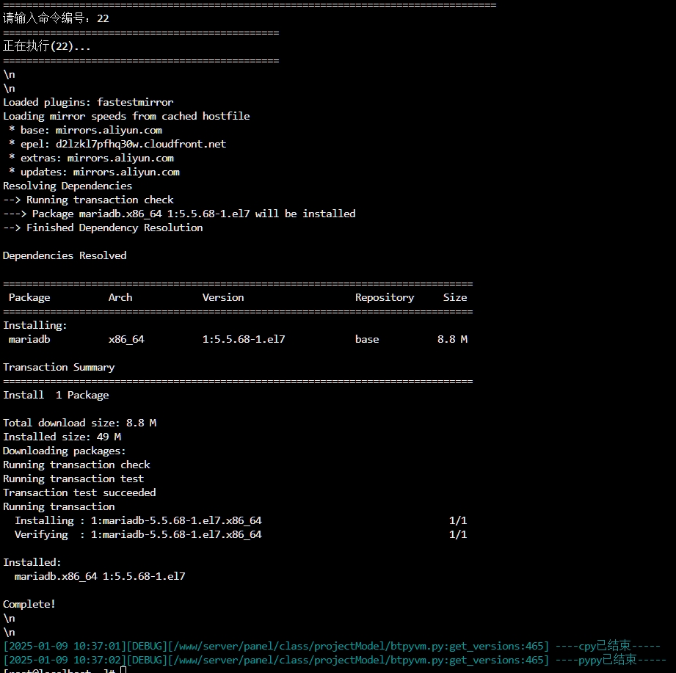The image size is (676, 673).
Task: Click the 'Package' column header
Action: (x=29, y=297)
